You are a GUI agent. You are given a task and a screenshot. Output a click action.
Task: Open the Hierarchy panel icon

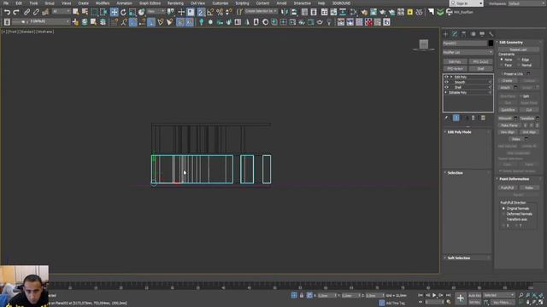click(463, 34)
